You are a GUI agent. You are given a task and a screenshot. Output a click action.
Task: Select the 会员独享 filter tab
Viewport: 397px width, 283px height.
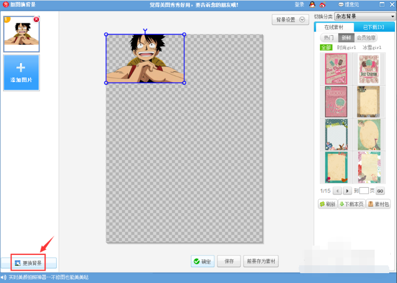pos(366,38)
